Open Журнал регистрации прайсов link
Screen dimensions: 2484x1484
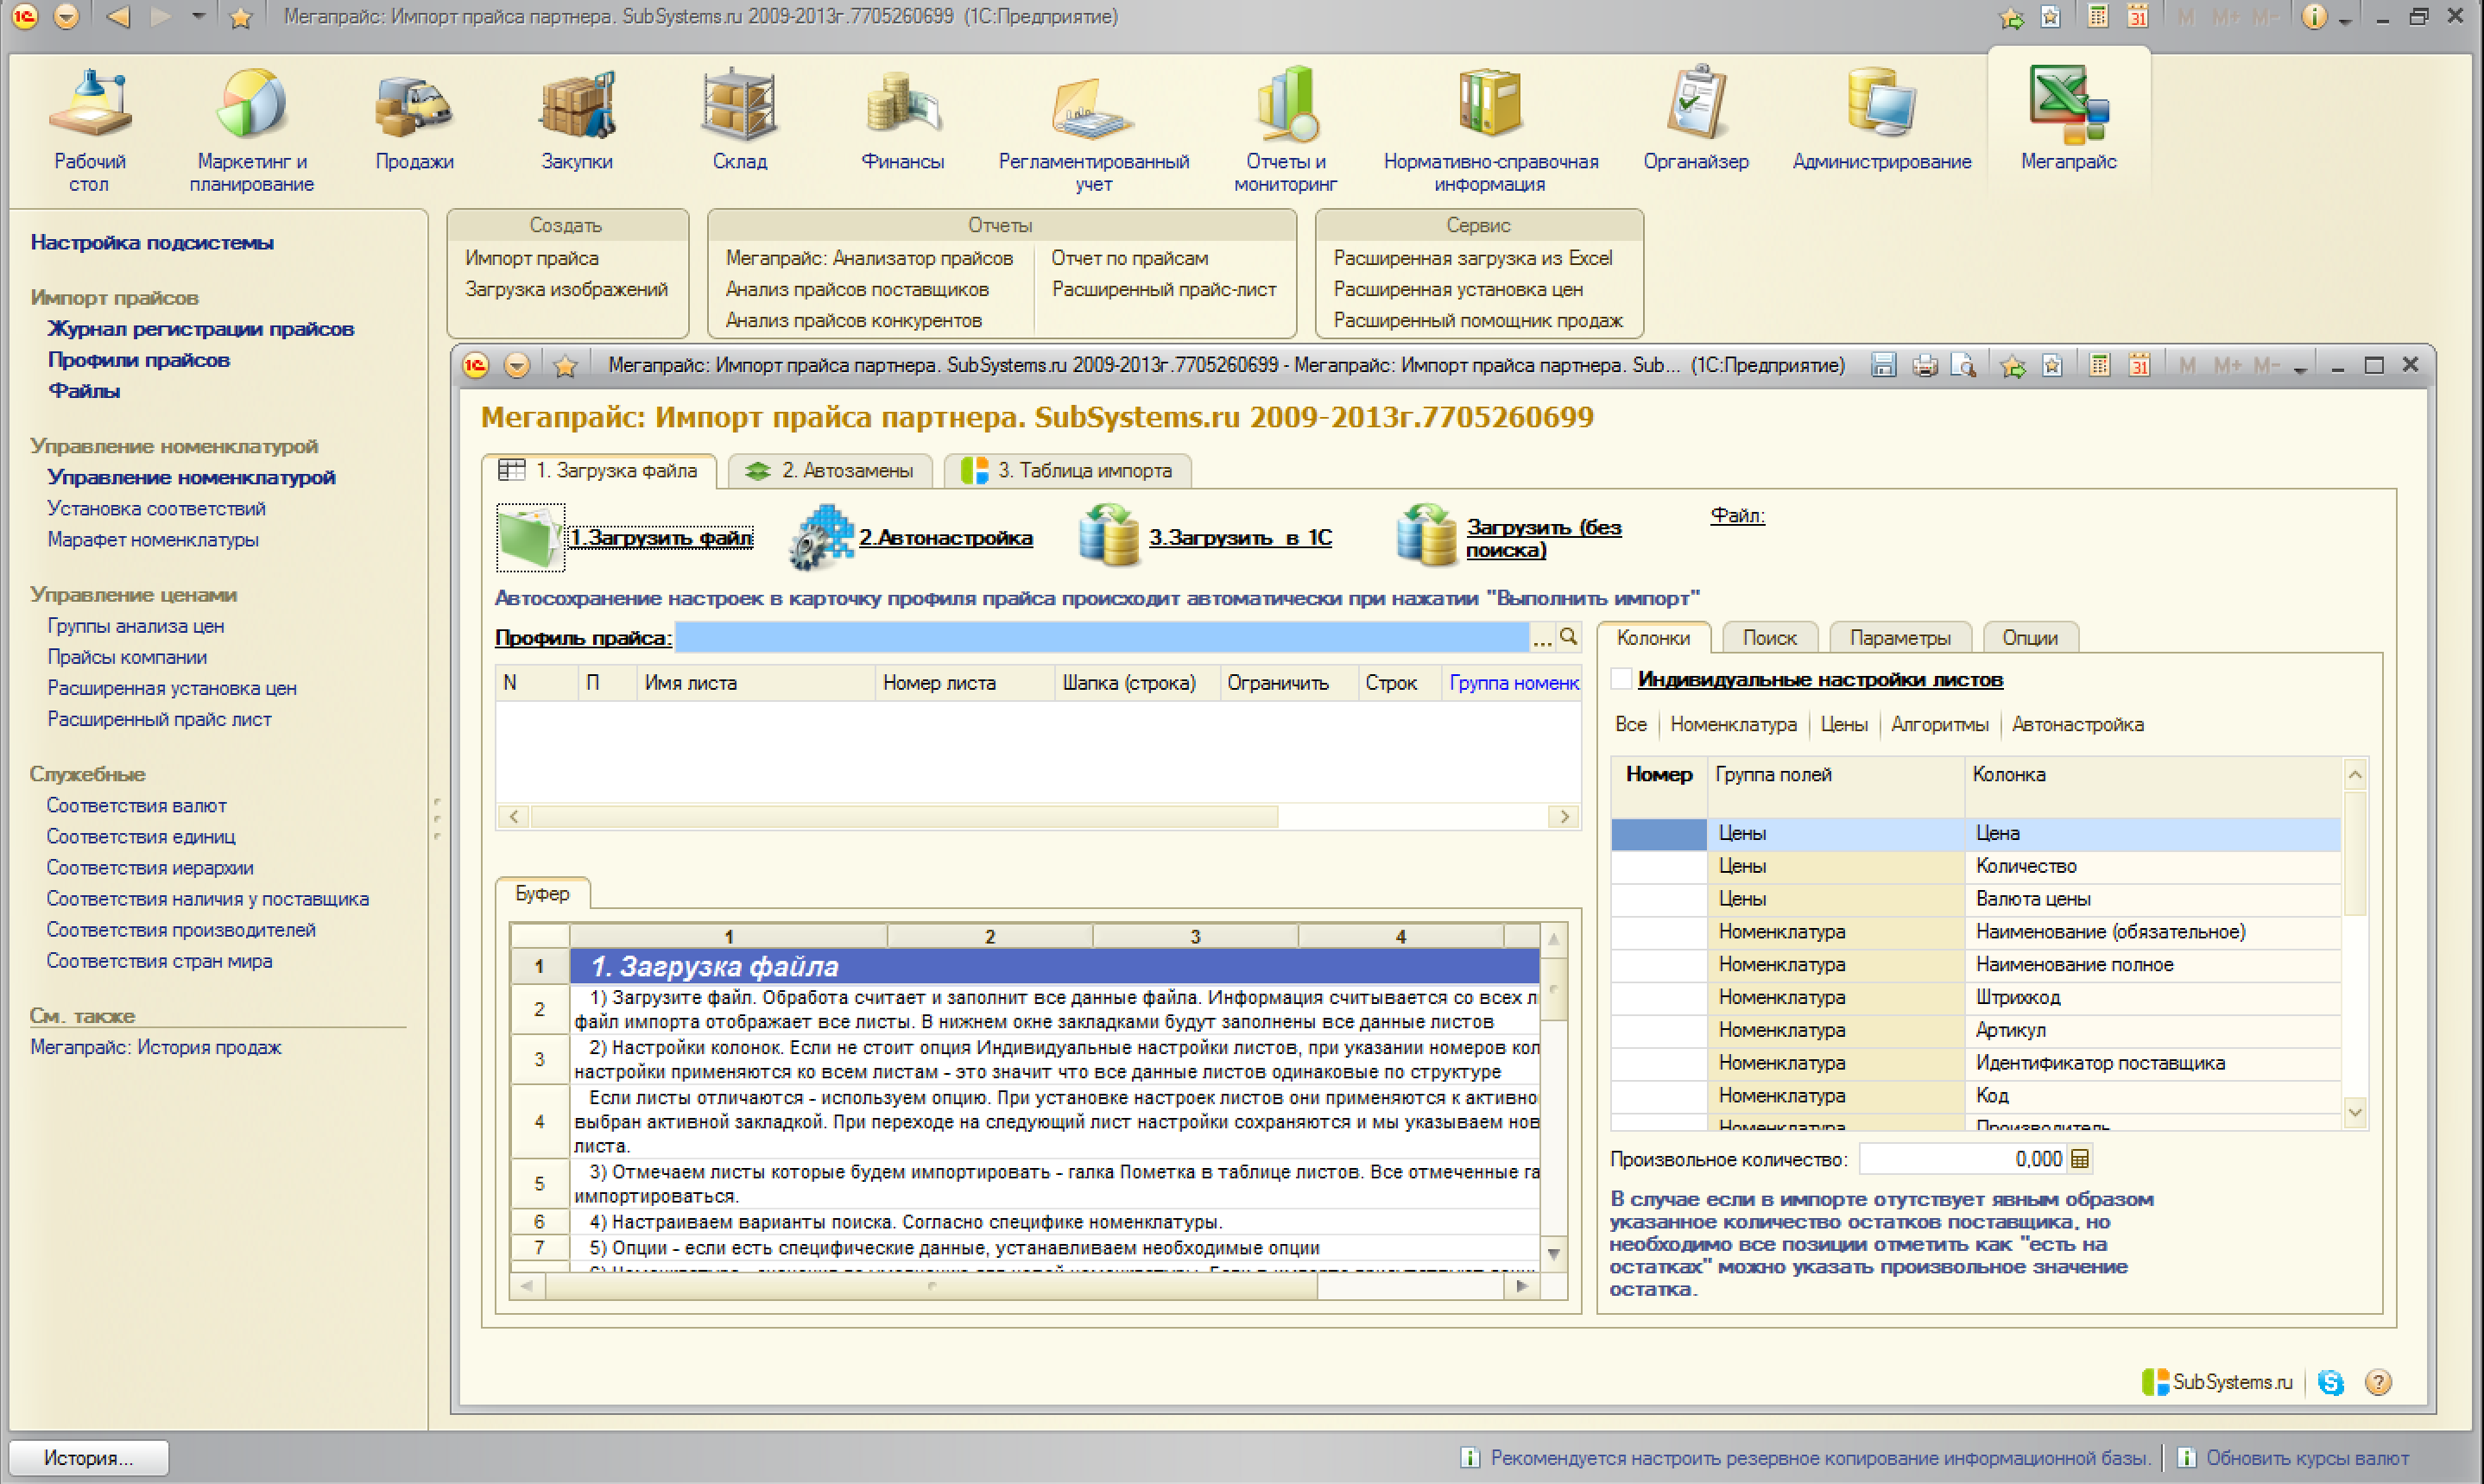click(x=200, y=329)
